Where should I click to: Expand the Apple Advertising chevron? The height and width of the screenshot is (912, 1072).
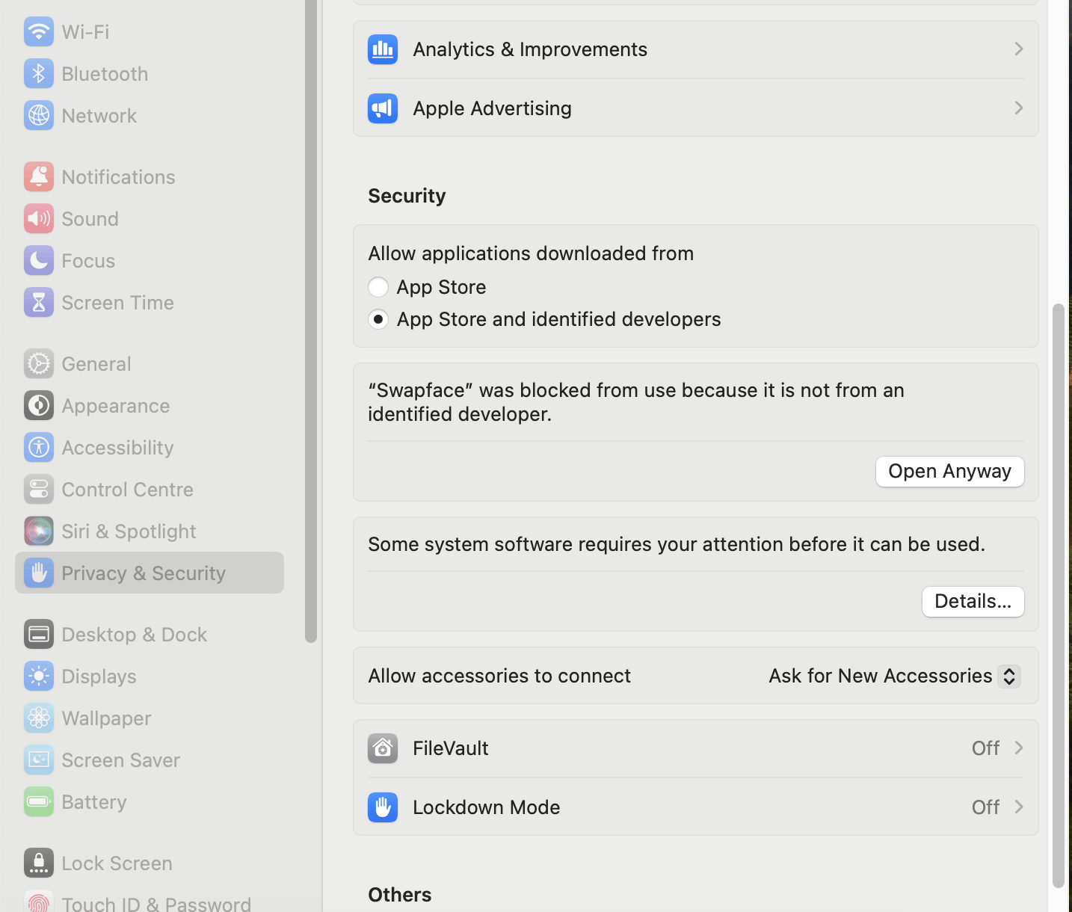click(x=1019, y=108)
